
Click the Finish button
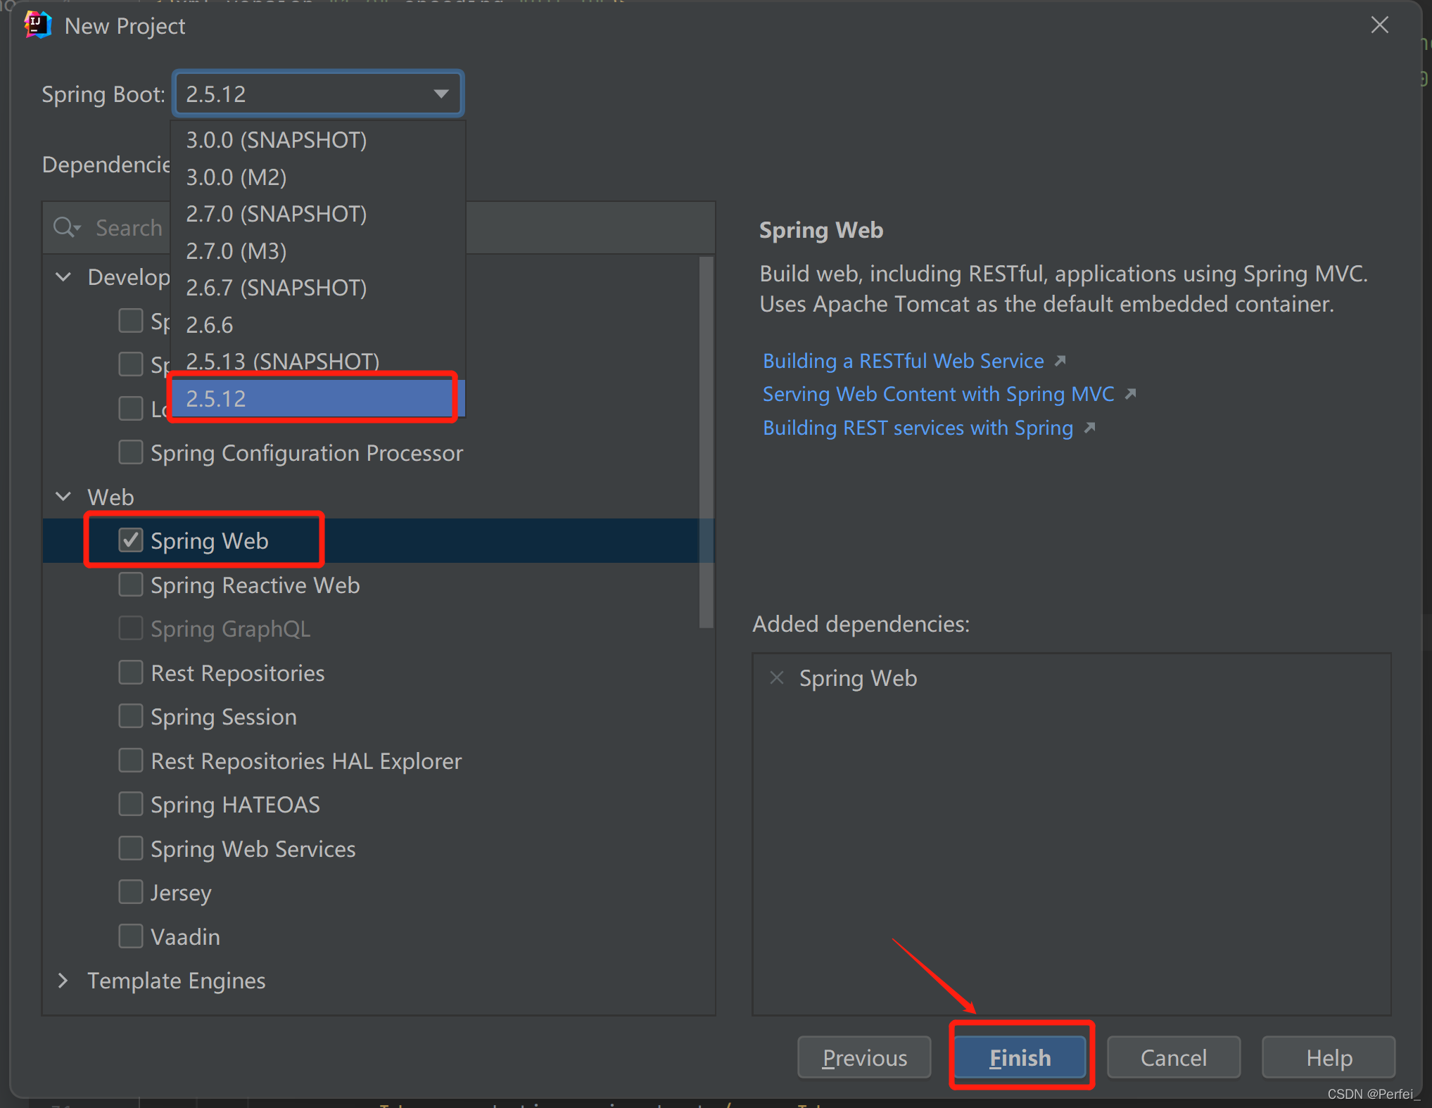pos(1020,1057)
